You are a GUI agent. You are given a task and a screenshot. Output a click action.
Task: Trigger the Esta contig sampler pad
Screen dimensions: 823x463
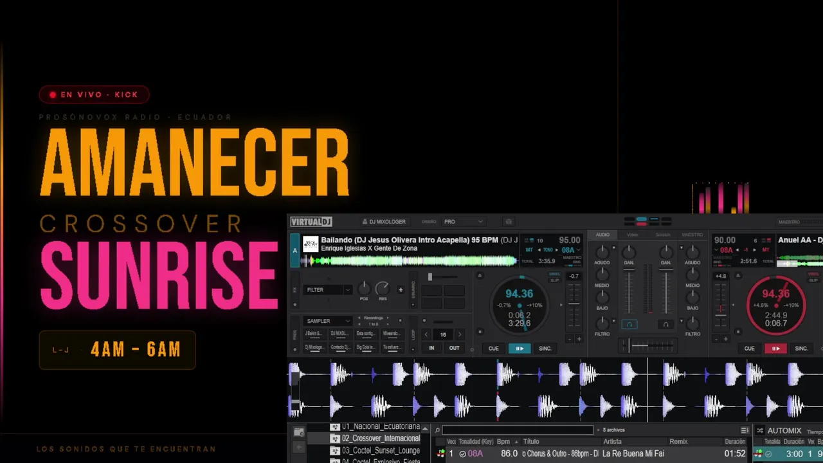point(365,334)
